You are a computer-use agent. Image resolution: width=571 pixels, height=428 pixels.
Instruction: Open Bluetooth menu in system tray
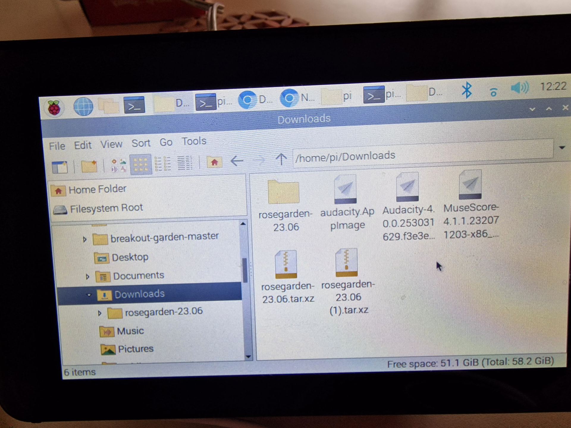coord(466,90)
